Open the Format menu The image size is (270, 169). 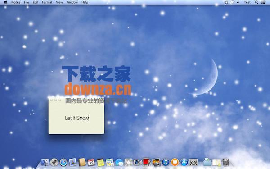[x=47, y=2]
